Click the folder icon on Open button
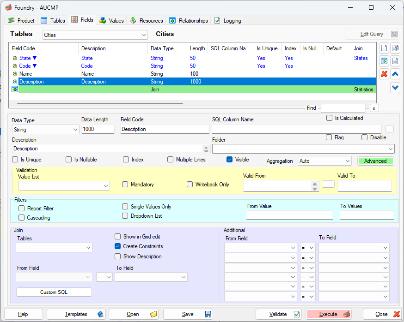 pos(153,314)
